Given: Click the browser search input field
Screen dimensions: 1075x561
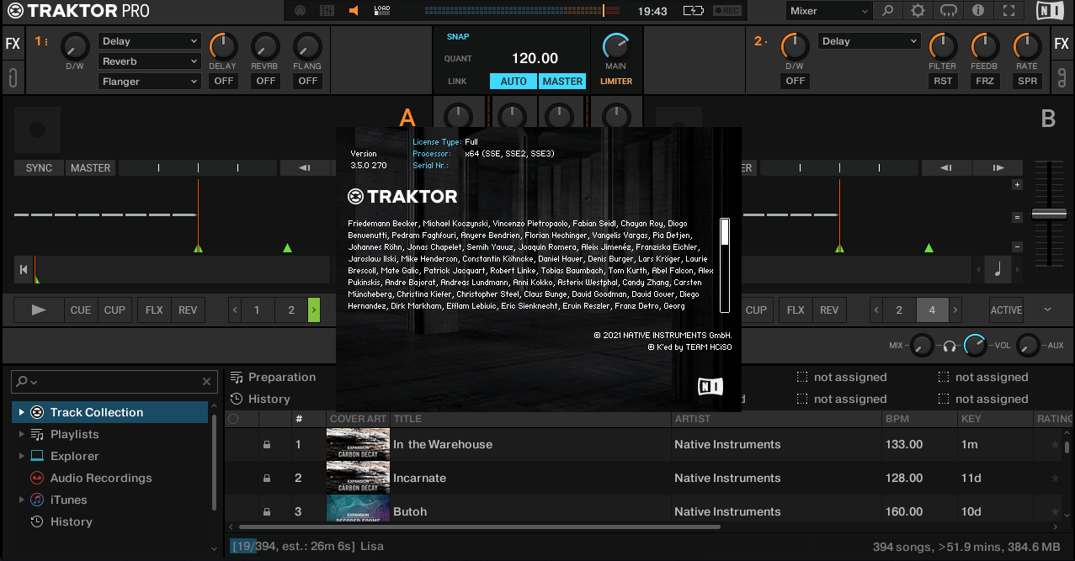Looking at the screenshot, I should [114, 382].
